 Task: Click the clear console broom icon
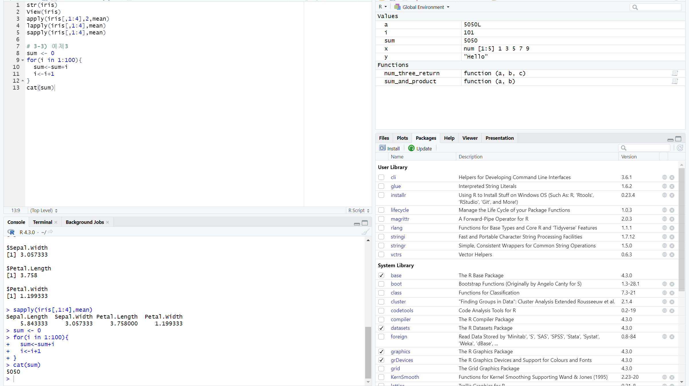[x=365, y=232]
